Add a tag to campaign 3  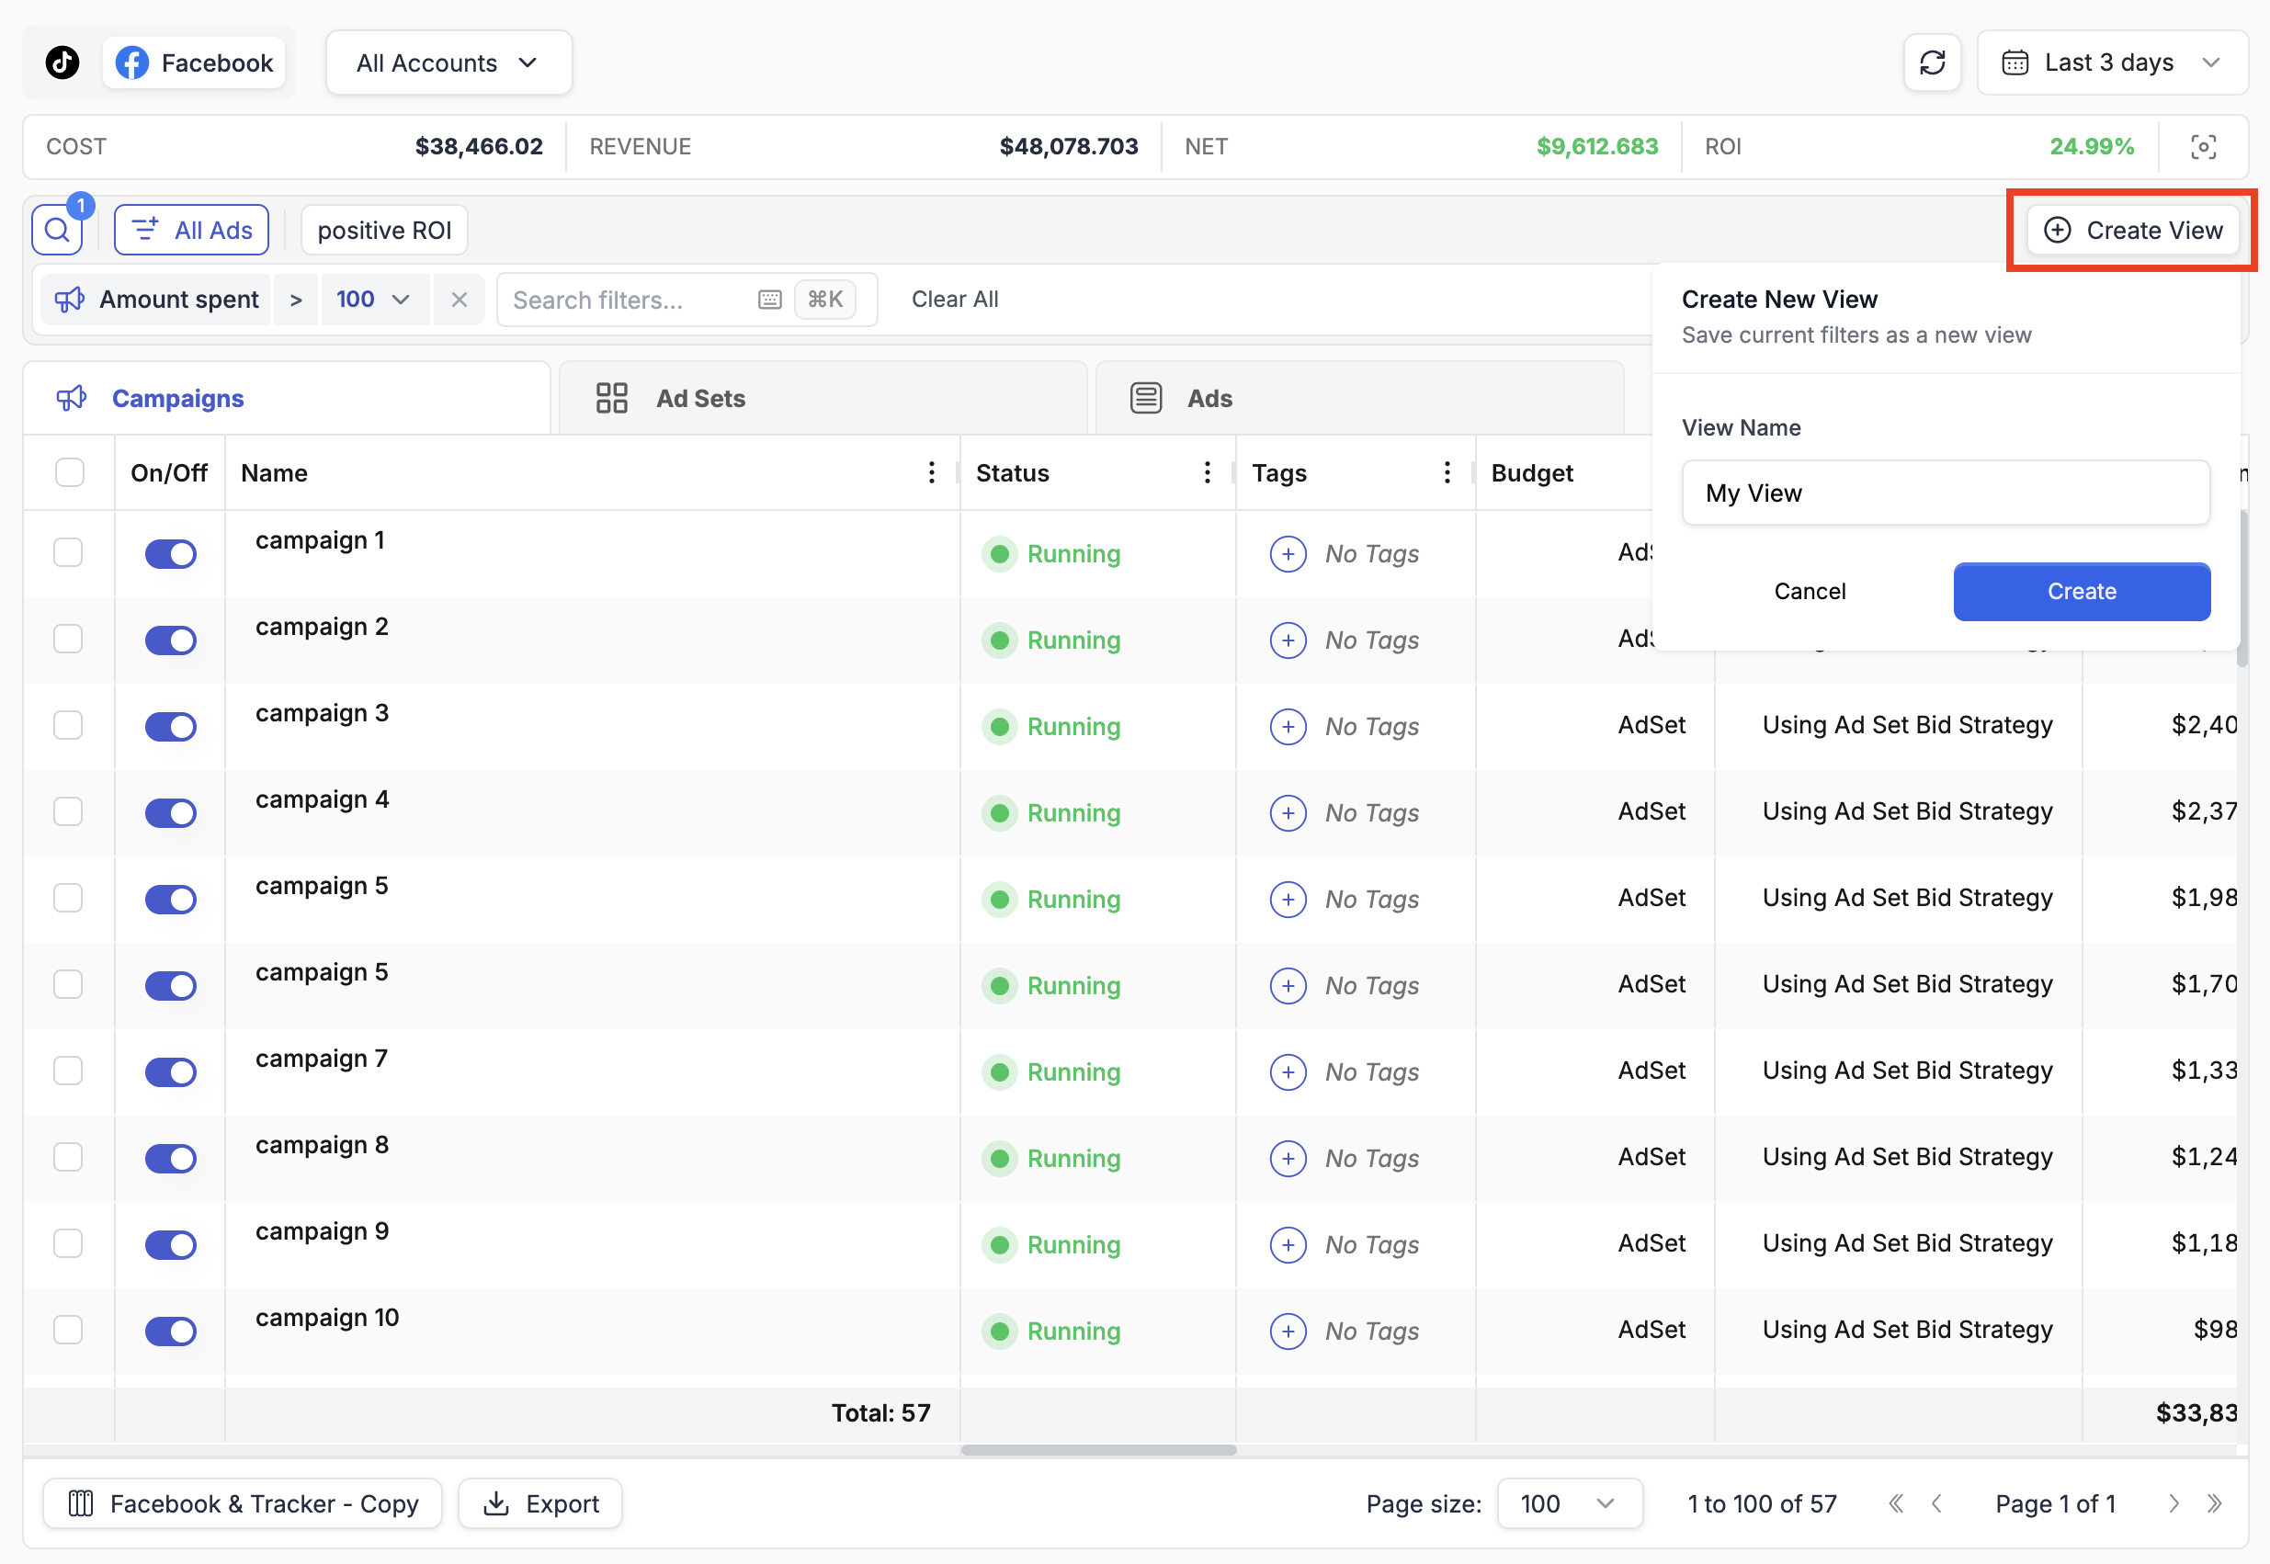1287,726
